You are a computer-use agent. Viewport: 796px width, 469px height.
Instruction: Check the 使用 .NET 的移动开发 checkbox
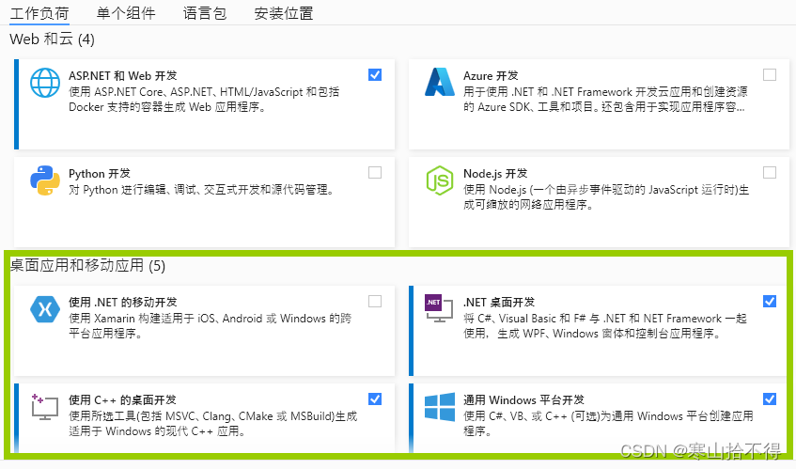click(x=375, y=302)
